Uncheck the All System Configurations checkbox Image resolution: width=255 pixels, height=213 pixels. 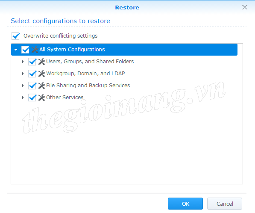coord(25,50)
